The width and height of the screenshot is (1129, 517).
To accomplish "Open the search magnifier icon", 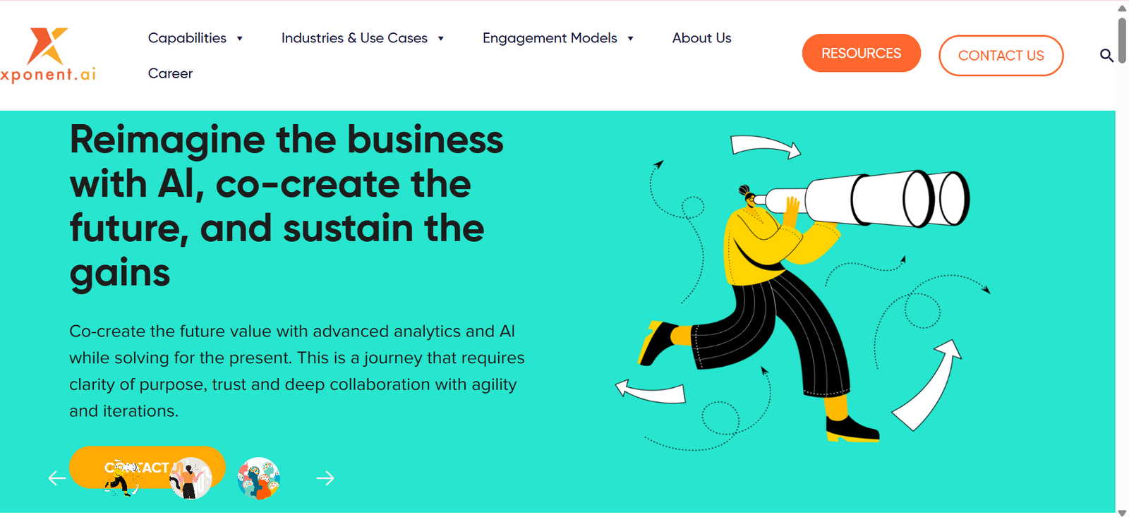I will click(1106, 55).
